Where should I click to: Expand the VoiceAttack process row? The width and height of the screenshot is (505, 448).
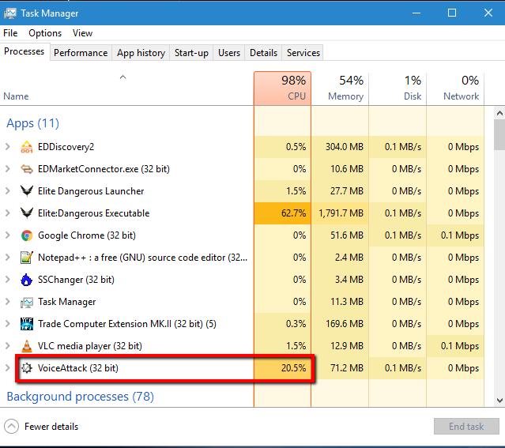coord(7,368)
